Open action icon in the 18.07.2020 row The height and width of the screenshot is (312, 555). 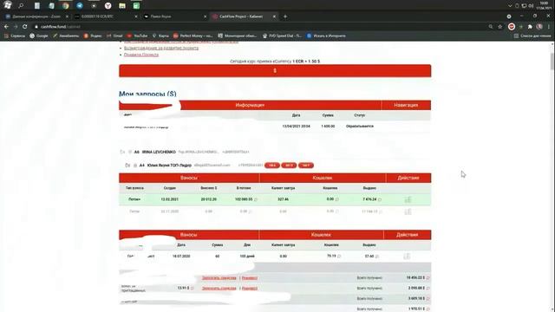pos(407,257)
